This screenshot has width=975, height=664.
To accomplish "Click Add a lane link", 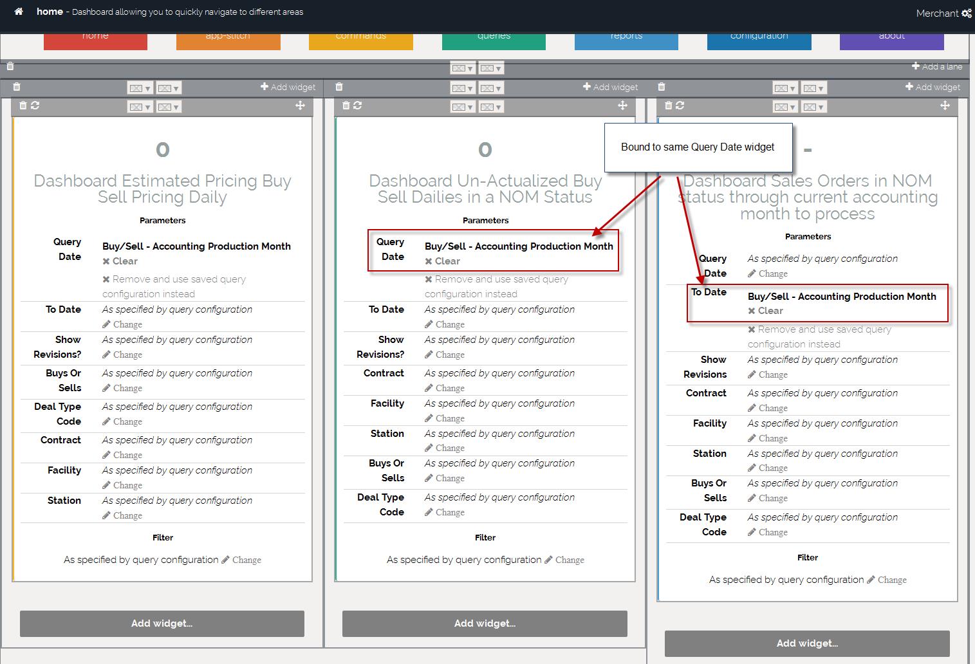I will click(937, 66).
